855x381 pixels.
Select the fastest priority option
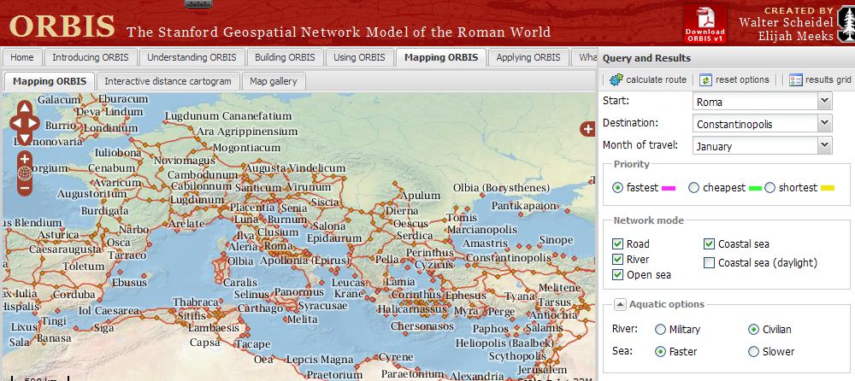(617, 187)
